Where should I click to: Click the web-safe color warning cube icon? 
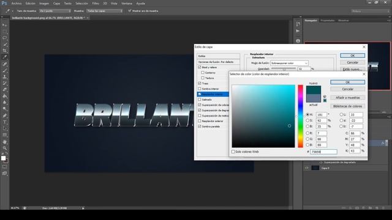pos(325,97)
